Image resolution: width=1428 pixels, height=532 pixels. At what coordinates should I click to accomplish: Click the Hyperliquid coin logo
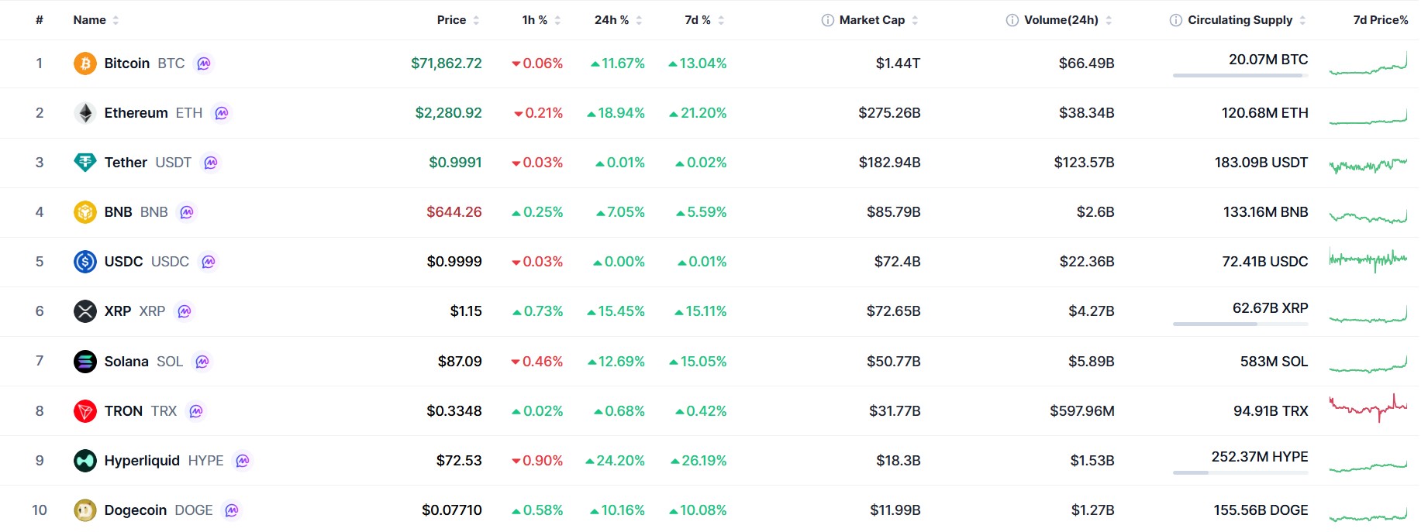click(x=85, y=461)
